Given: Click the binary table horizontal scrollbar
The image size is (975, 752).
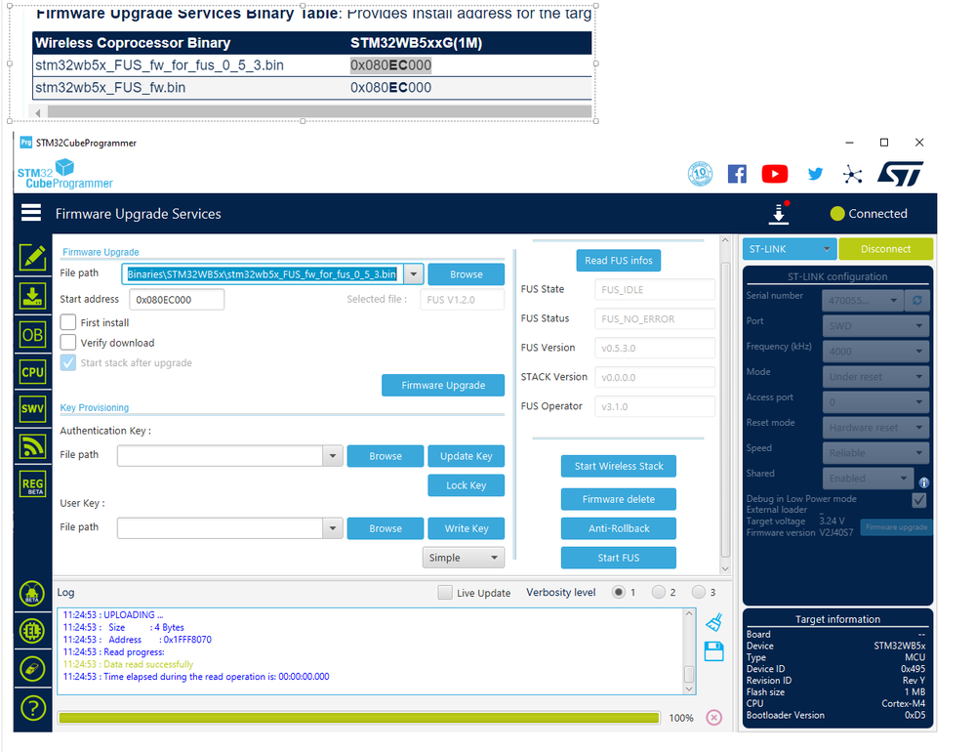Looking at the screenshot, I should [x=314, y=112].
